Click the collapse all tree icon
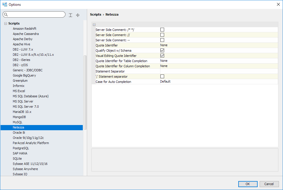 click(78, 15)
